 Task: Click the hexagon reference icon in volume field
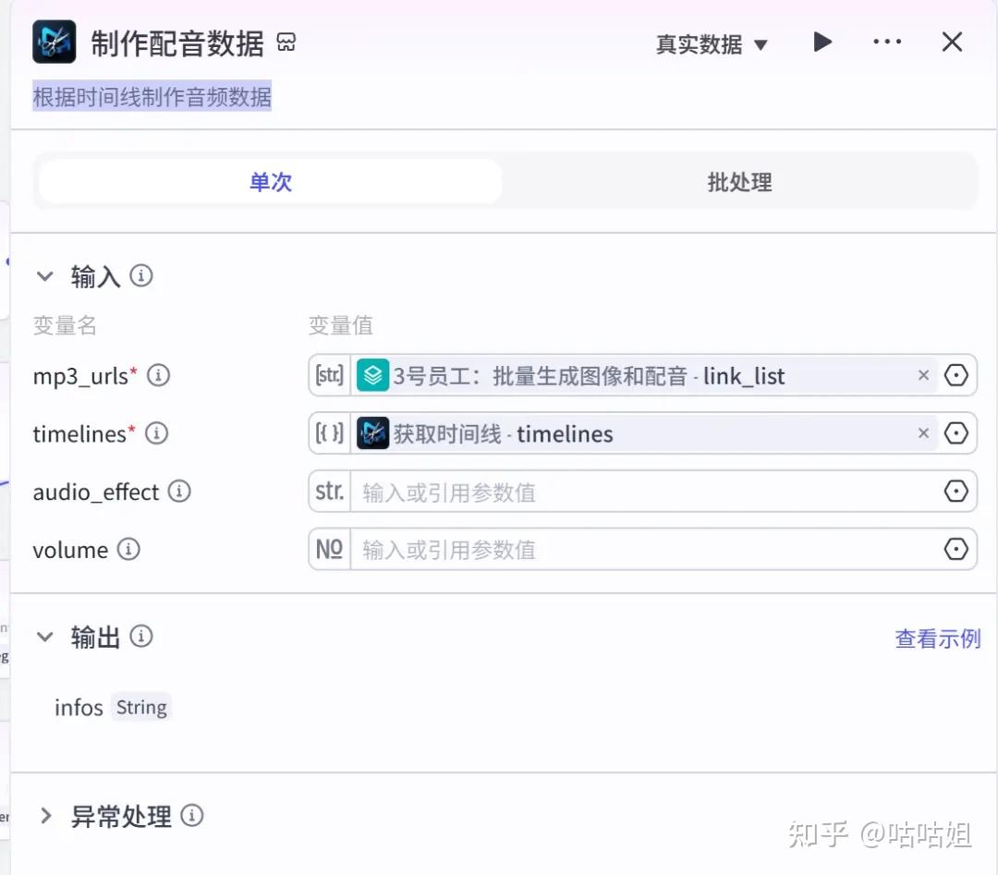[956, 550]
